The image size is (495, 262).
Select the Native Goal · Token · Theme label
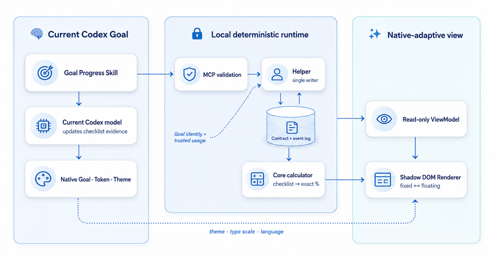pyautogui.click(x=96, y=179)
